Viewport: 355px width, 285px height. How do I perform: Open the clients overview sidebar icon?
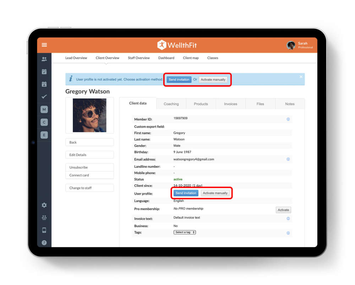(x=44, y=59)
